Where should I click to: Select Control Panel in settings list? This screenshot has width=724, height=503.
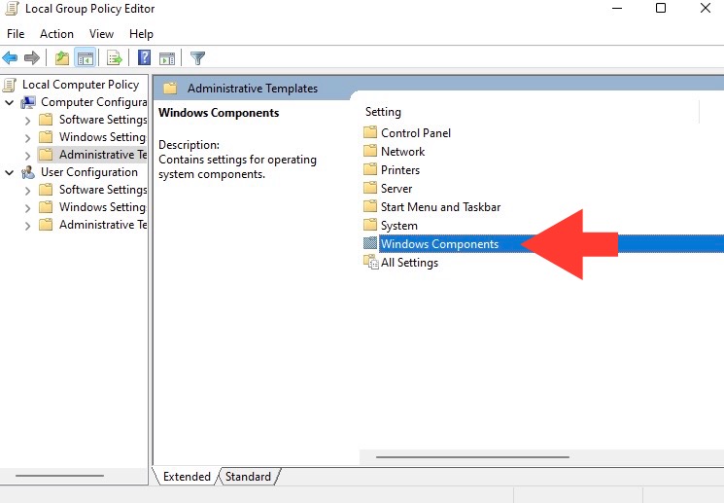pos(416,133)
